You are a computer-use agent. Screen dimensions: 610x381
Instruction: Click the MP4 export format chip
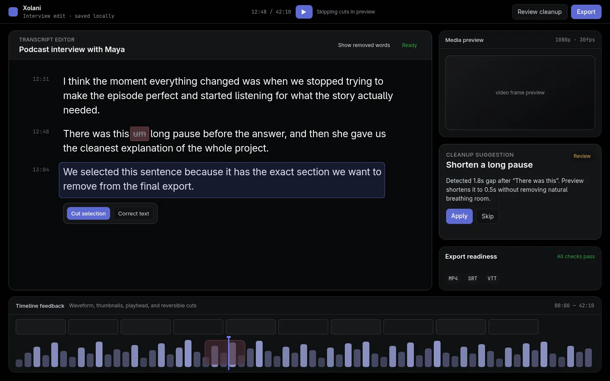point(453,279)
